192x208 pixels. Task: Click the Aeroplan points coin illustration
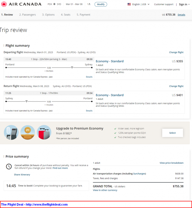(x=28, y=132)
